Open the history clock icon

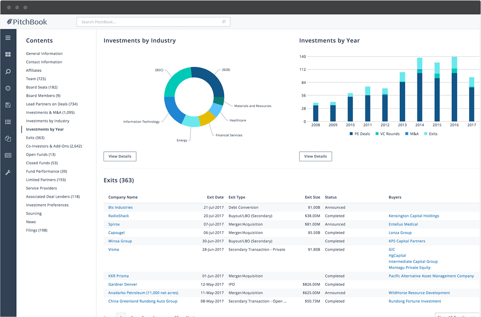point(8,88)
